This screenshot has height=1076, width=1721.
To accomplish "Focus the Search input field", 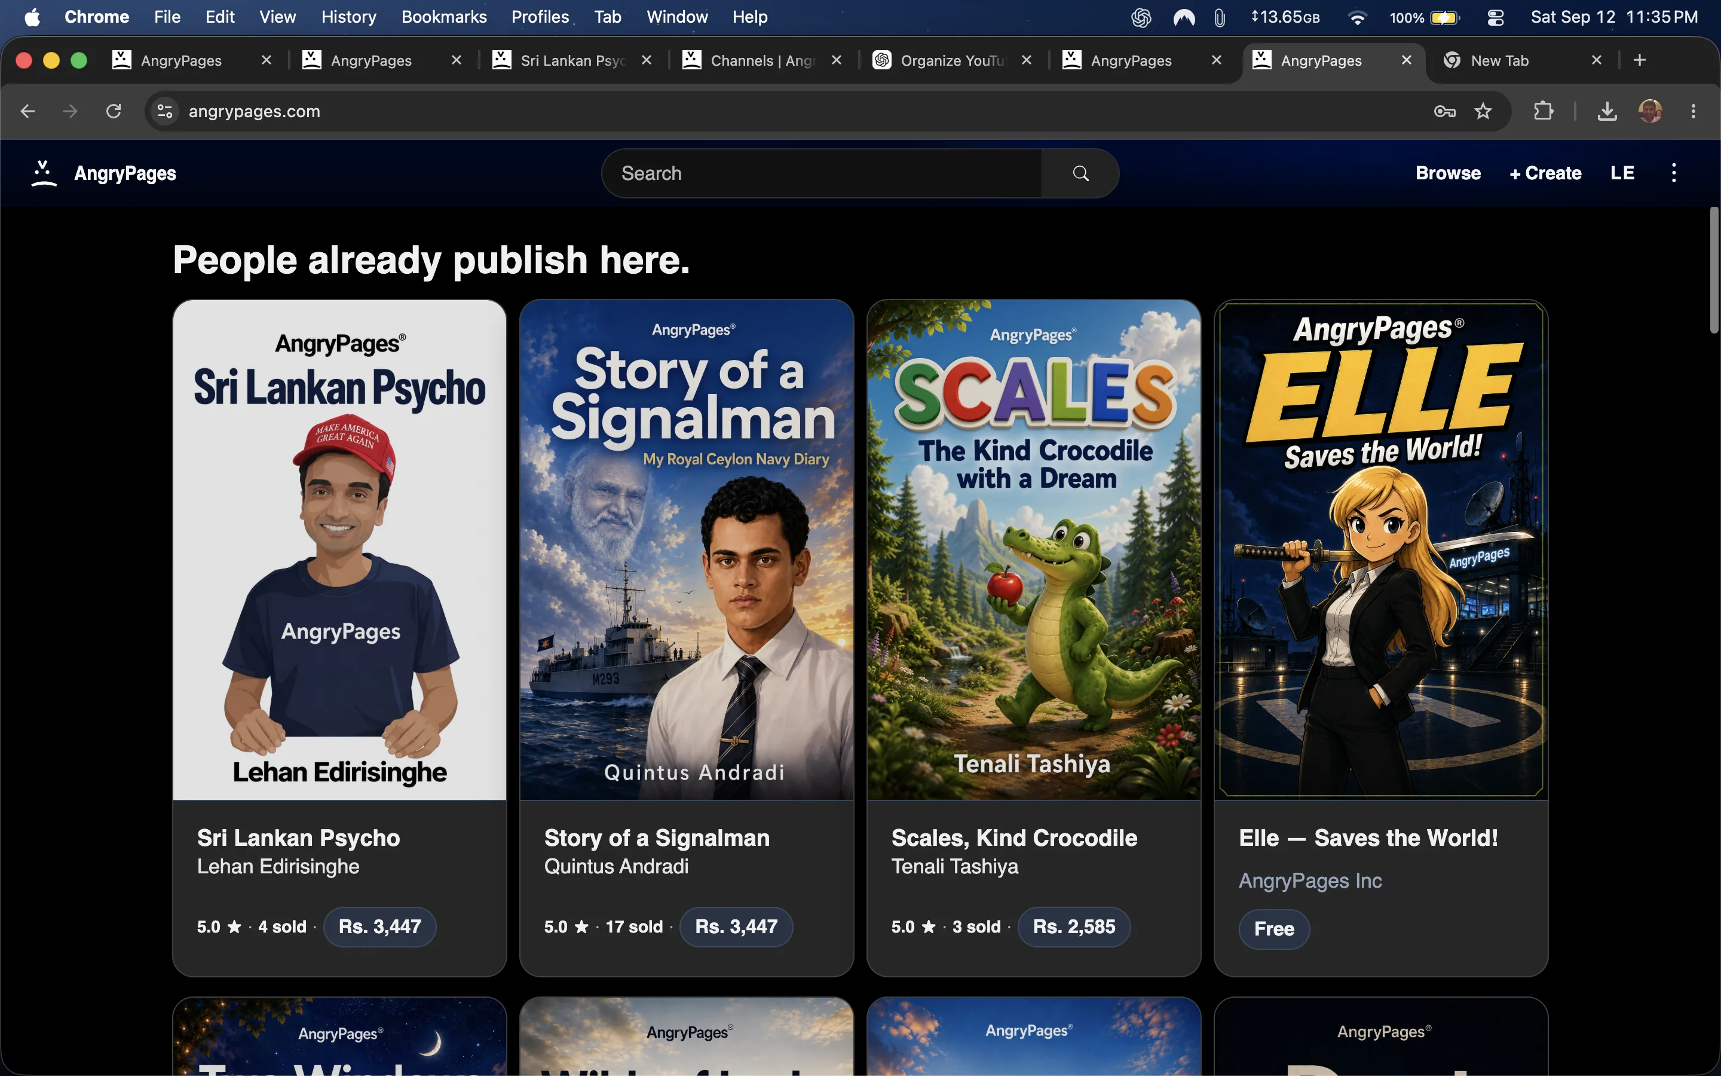I will [x=822, y=173].
